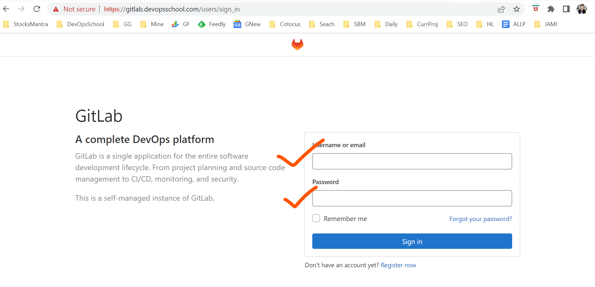This screenshot has width=595, height=287.
Task: Open the CurrProj bookmark folder
Action: (x=422, y=24)
